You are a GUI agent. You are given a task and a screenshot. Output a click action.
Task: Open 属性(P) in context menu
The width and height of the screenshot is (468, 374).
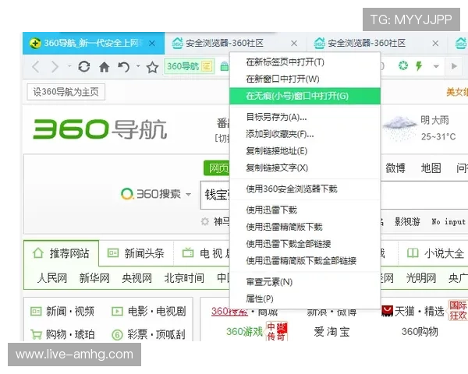pyautogui.click(x=305, y=298)
